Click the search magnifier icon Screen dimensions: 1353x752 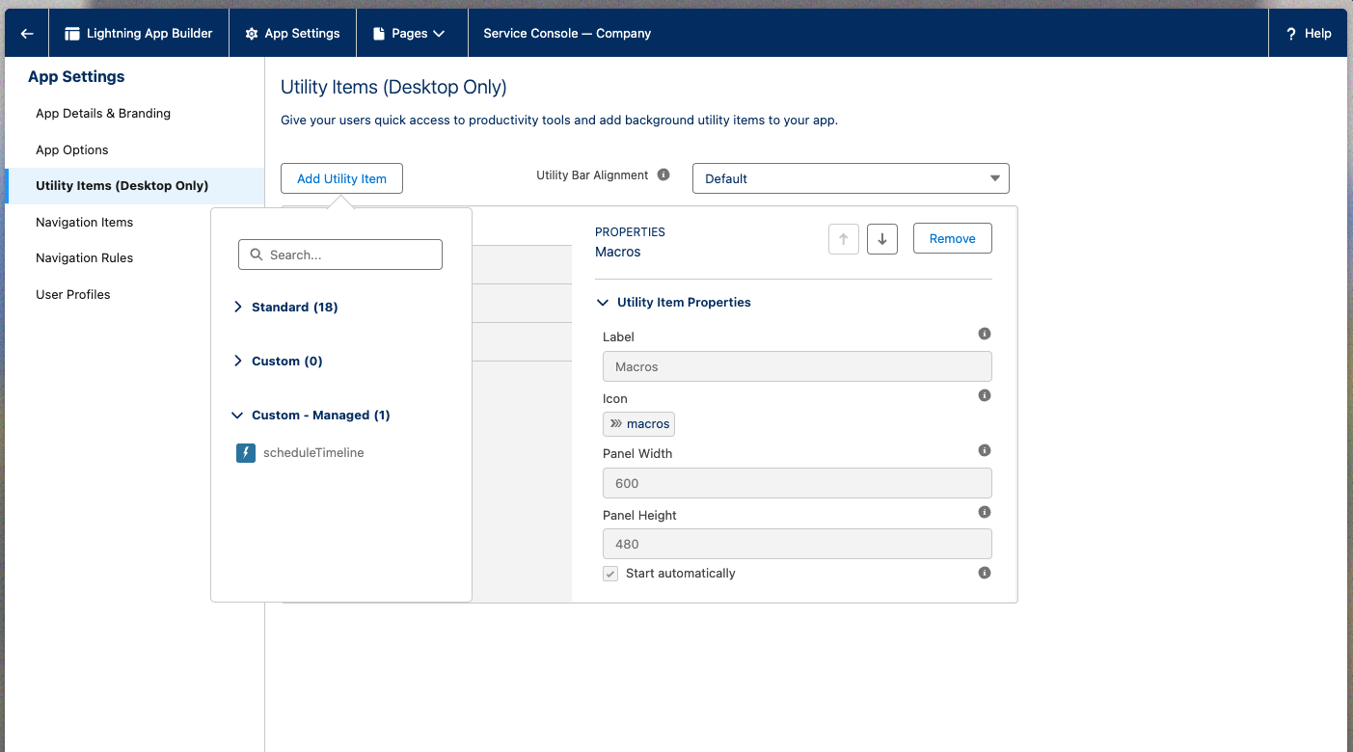[x=257, y=255]
